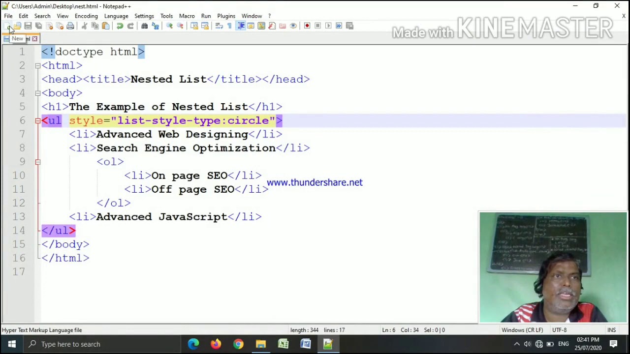Open the Plugins menu
The width and height of the screenshot is (630, 354).
226,16
